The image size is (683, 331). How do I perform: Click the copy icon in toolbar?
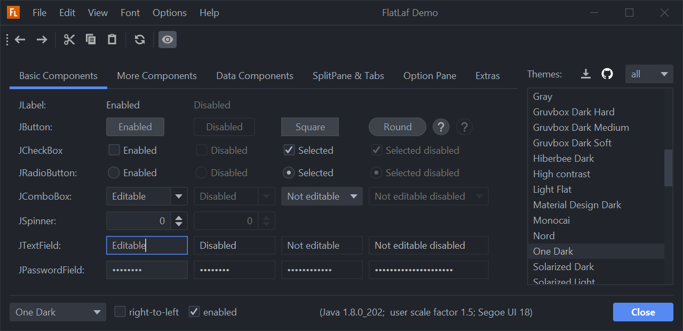click(x=91, y=40)
